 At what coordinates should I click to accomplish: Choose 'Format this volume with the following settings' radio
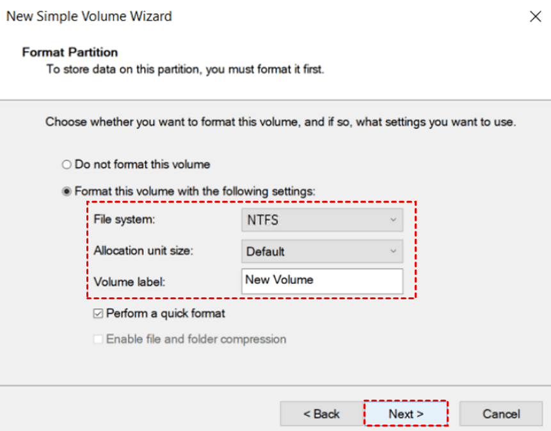point(67,191)
